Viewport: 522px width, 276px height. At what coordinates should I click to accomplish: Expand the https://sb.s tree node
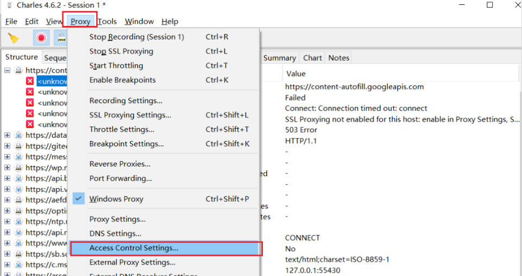pyautogui.click(x=7, y=254)
